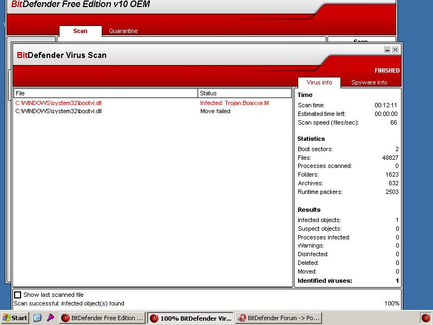Image resolution: width=433 pixels, height=325 pixels.
Task: Click the Move failed status text
Action: pos(215,111)
